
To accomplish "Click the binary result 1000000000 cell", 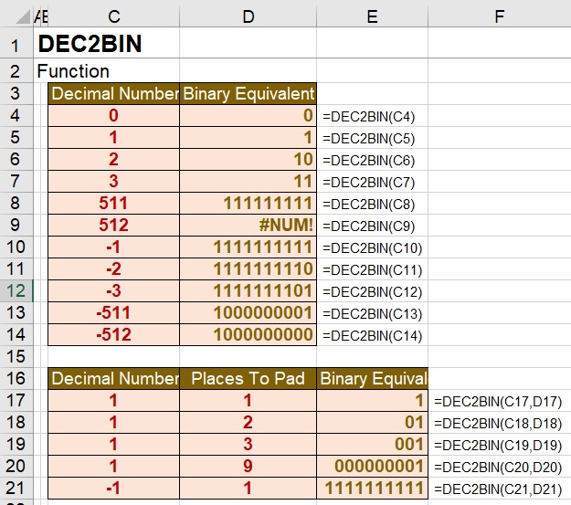I will click(248, 334).
